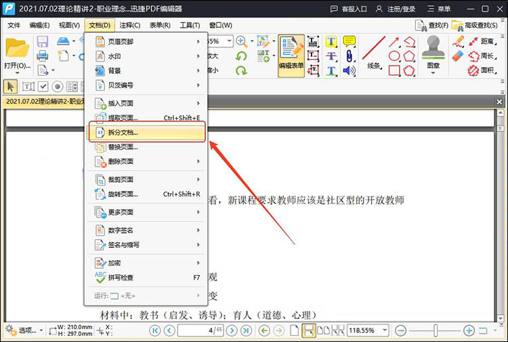
Task: Click the scanner icon in toolbar
Action: [63, 41]
